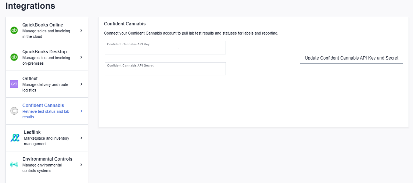Open the Onfleet integration title

coord(30,79)
